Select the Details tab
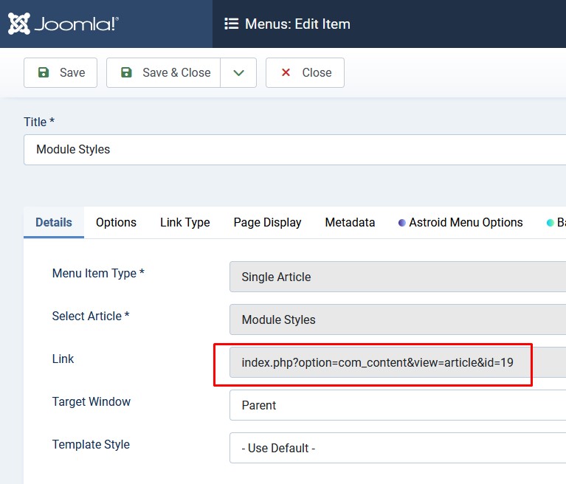This screenshot has width=566, height=484. point(54,222)
